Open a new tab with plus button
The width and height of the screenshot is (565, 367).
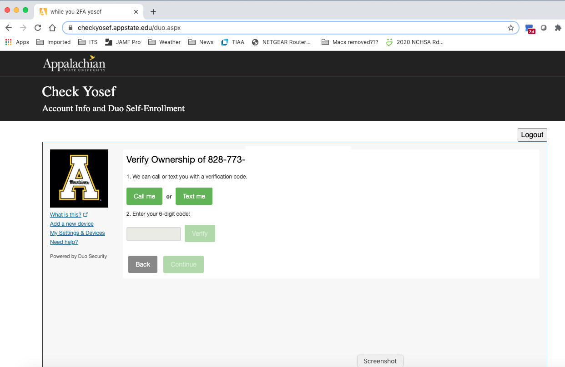(x=153, y=12)
